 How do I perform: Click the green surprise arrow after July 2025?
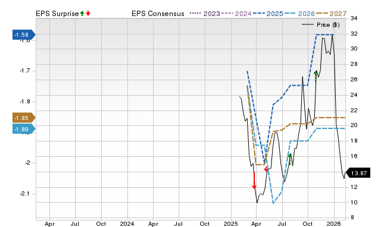tap(290, 159)
